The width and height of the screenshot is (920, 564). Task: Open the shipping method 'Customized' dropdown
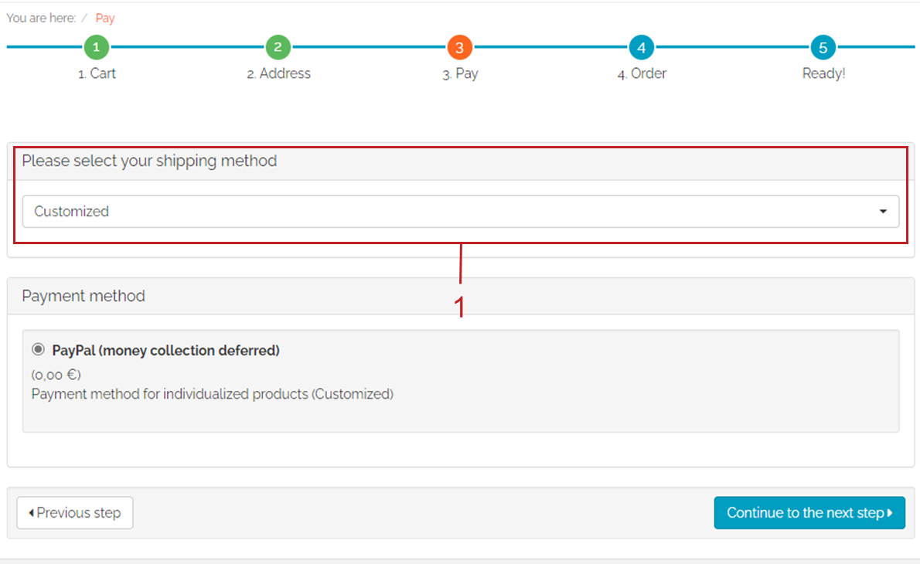[x=448, y=211]
